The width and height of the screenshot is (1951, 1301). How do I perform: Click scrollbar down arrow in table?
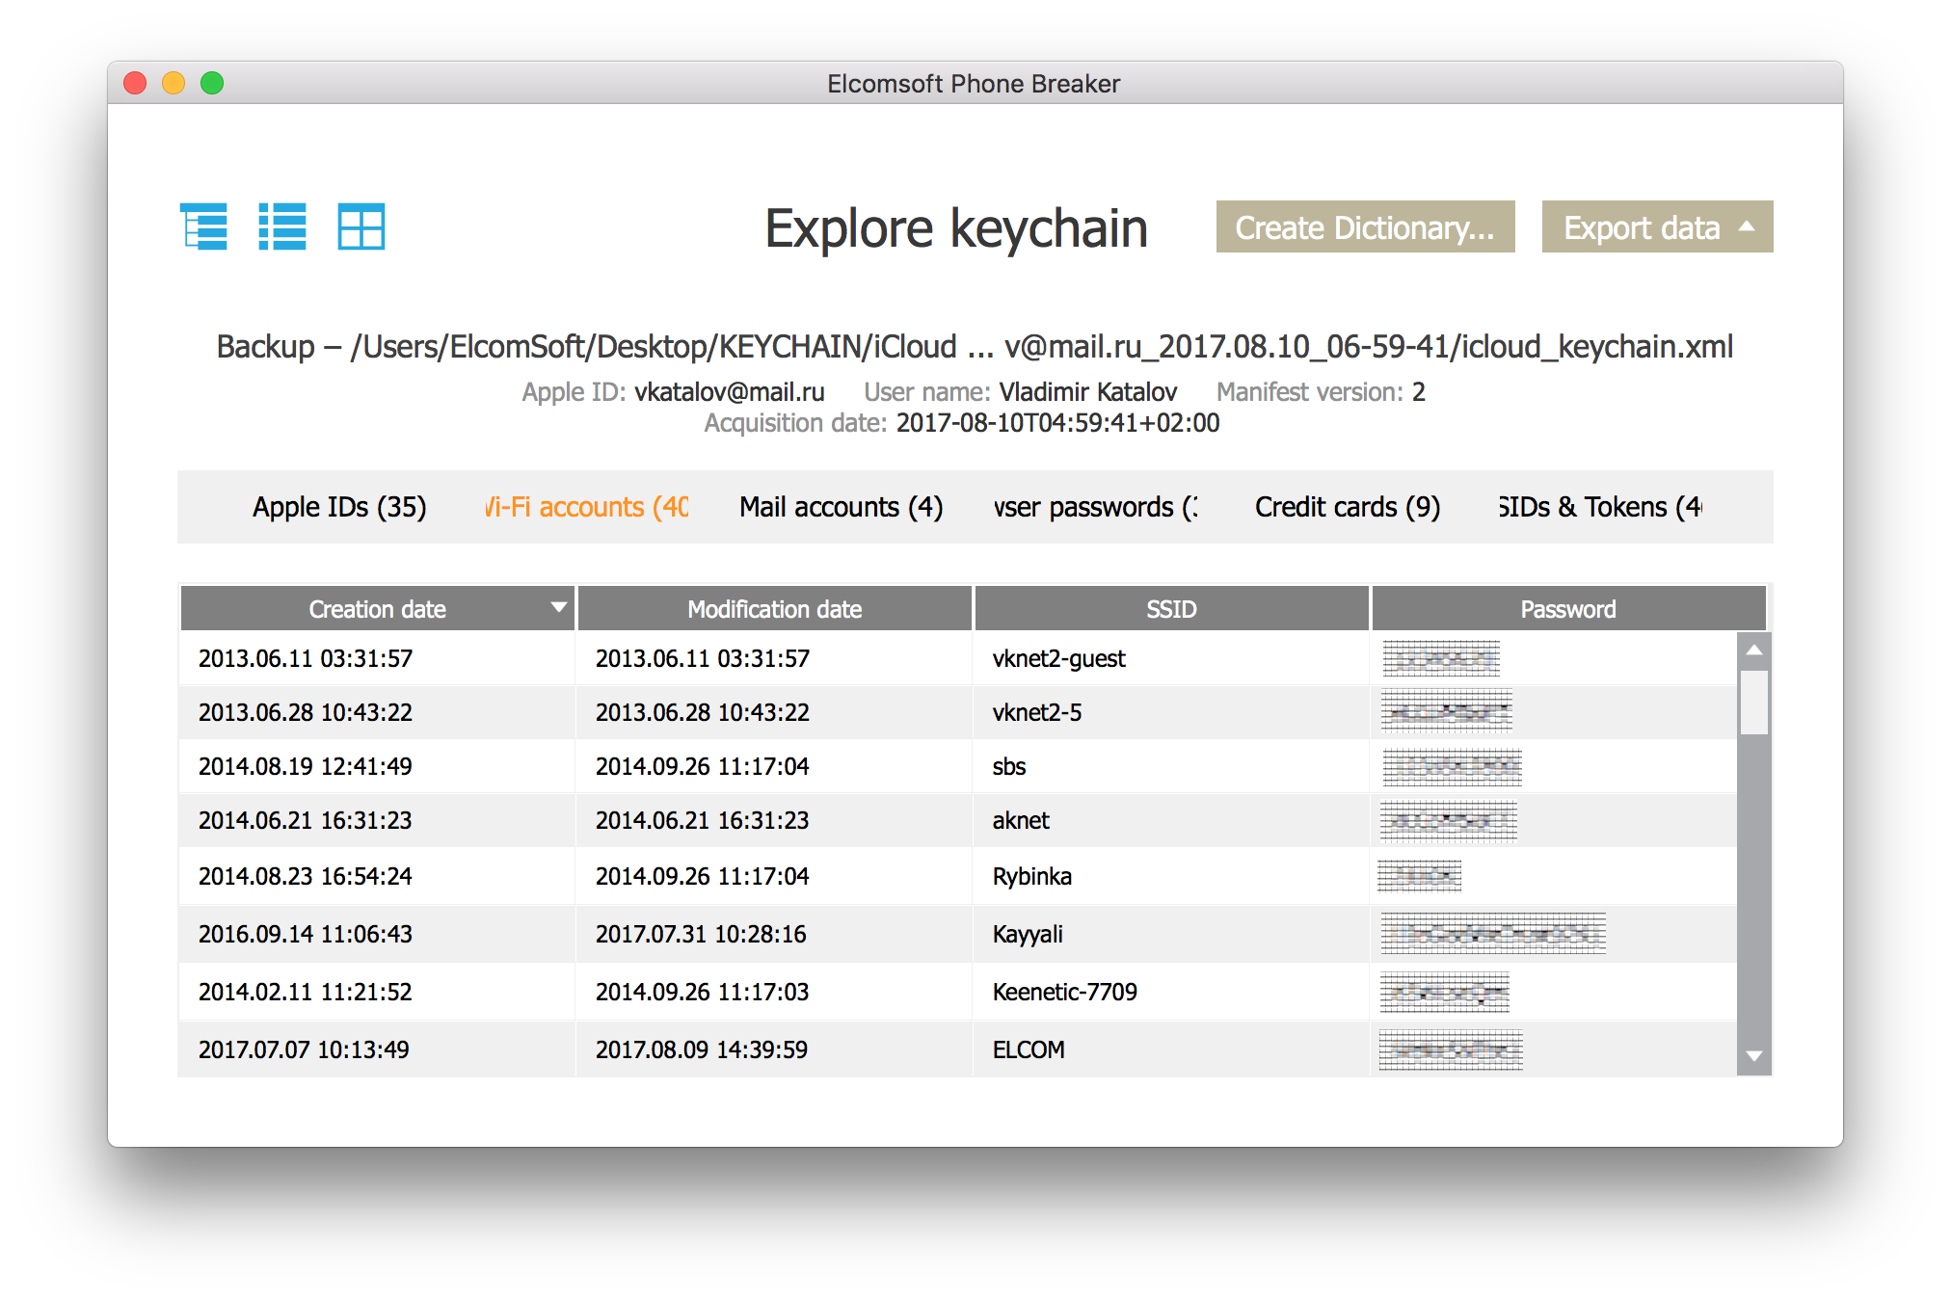(x=1753, y=1056)
